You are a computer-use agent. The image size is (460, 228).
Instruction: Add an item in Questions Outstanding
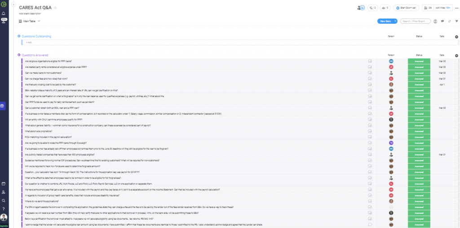point(240,43)
